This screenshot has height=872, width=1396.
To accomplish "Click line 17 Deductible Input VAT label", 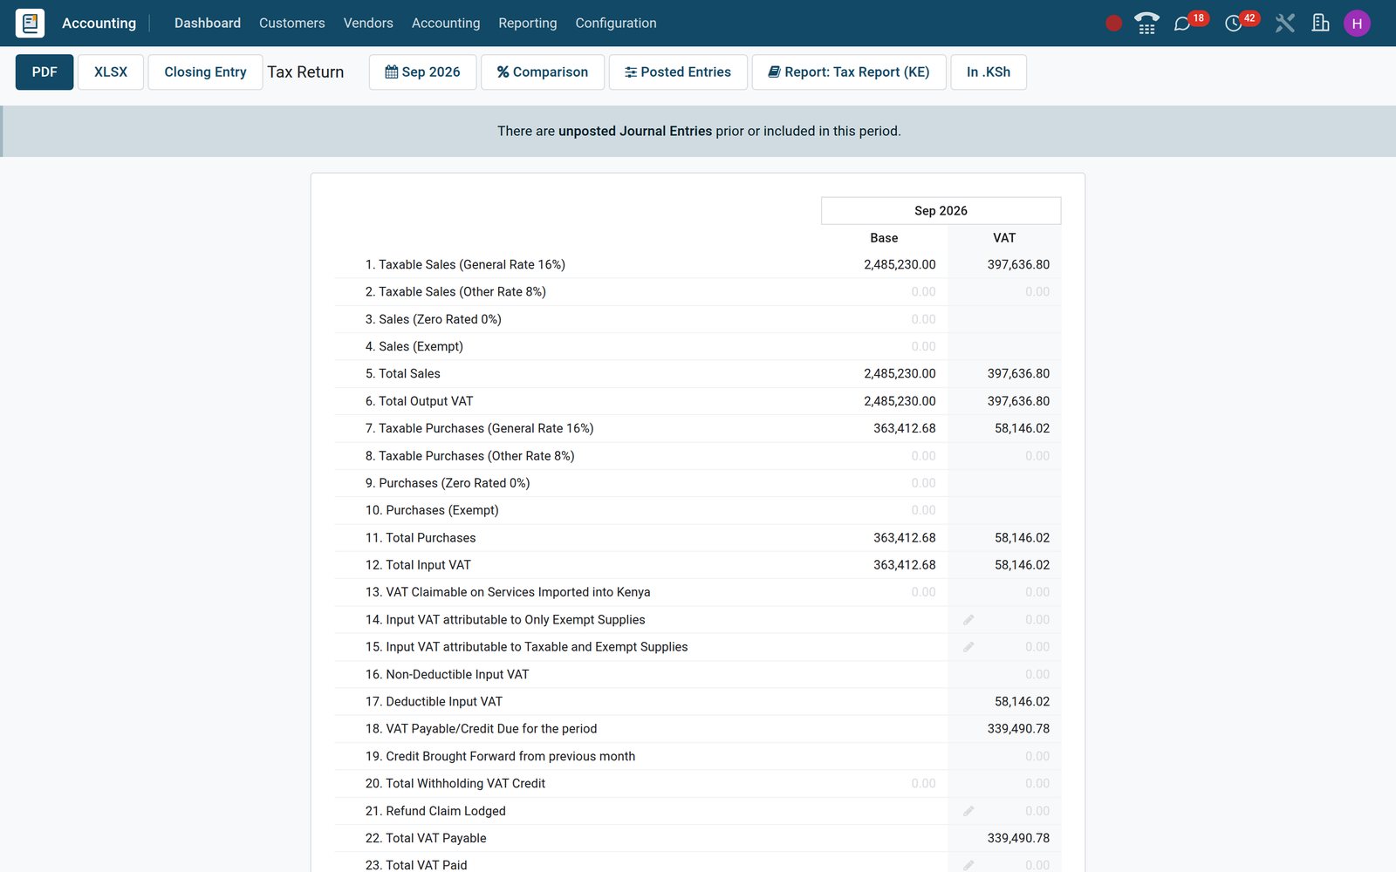I will (434, 702).
